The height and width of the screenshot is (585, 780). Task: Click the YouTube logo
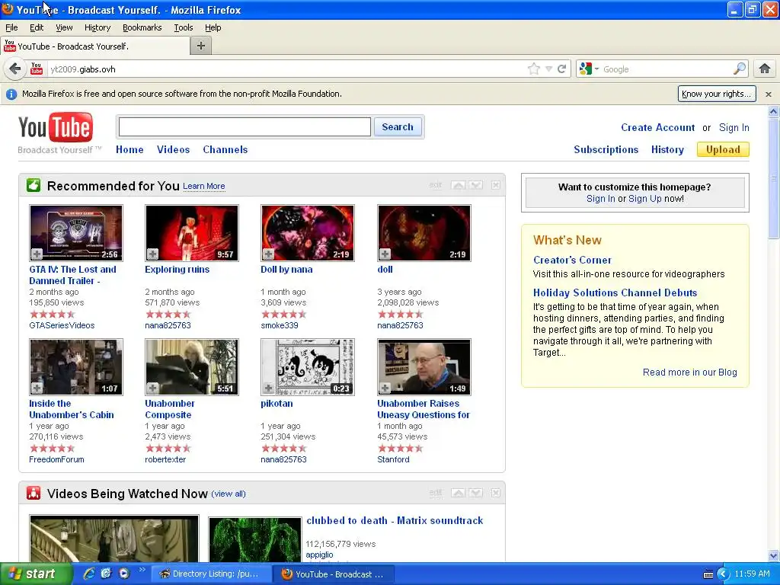[x=56, y=127]
